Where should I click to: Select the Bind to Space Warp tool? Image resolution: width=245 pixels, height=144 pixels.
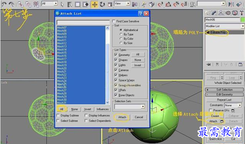36,4
